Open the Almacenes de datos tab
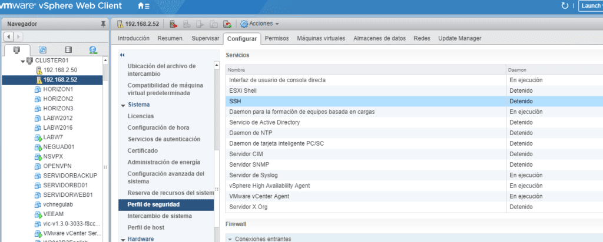Viewport: 603px width, 242px height. point(380,38)
